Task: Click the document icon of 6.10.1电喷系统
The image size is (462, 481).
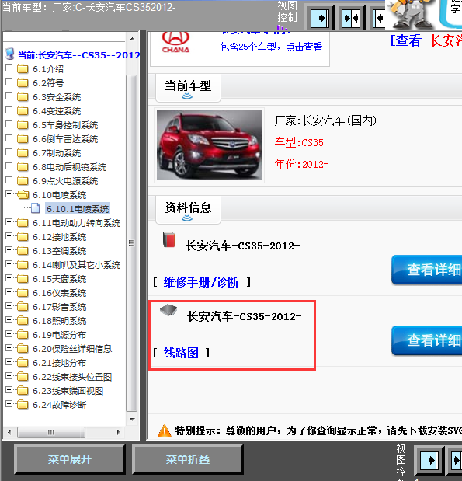Action: point(36,208)
